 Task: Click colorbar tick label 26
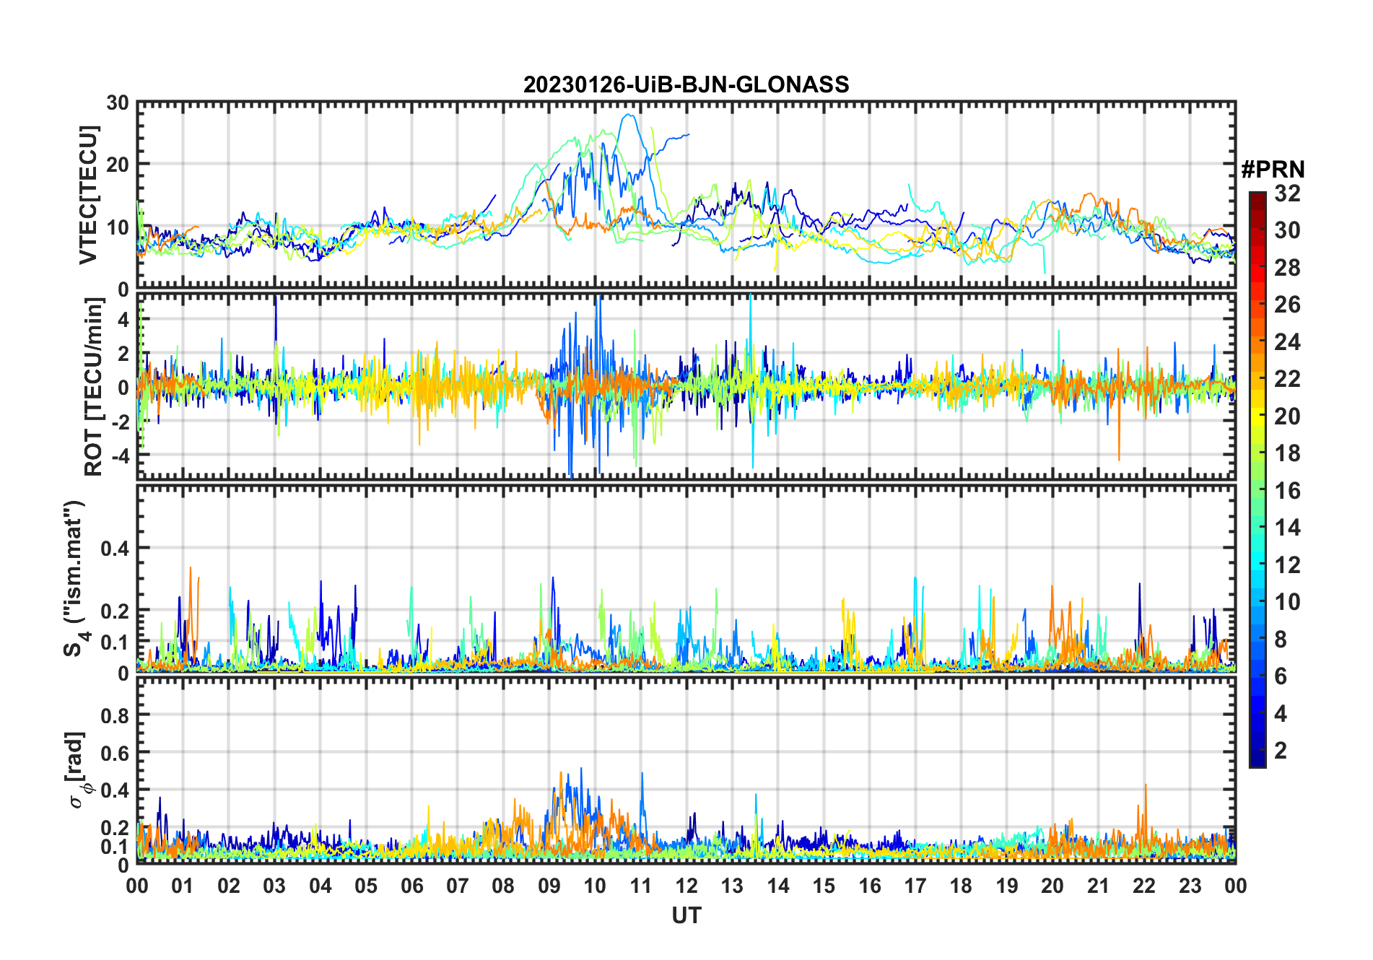tap(1287, 305)
